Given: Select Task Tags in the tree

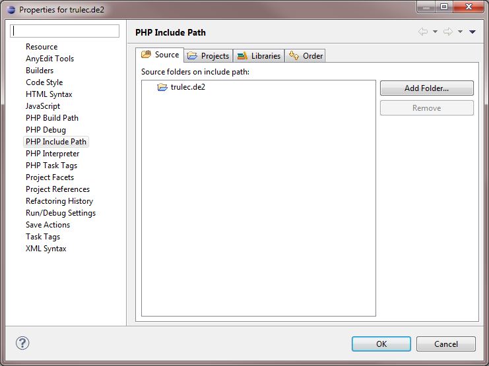Looking at the screenshot, I should [43, 236].
